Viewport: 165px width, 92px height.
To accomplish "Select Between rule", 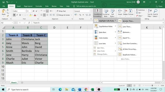I will click(x=129, y=32).
